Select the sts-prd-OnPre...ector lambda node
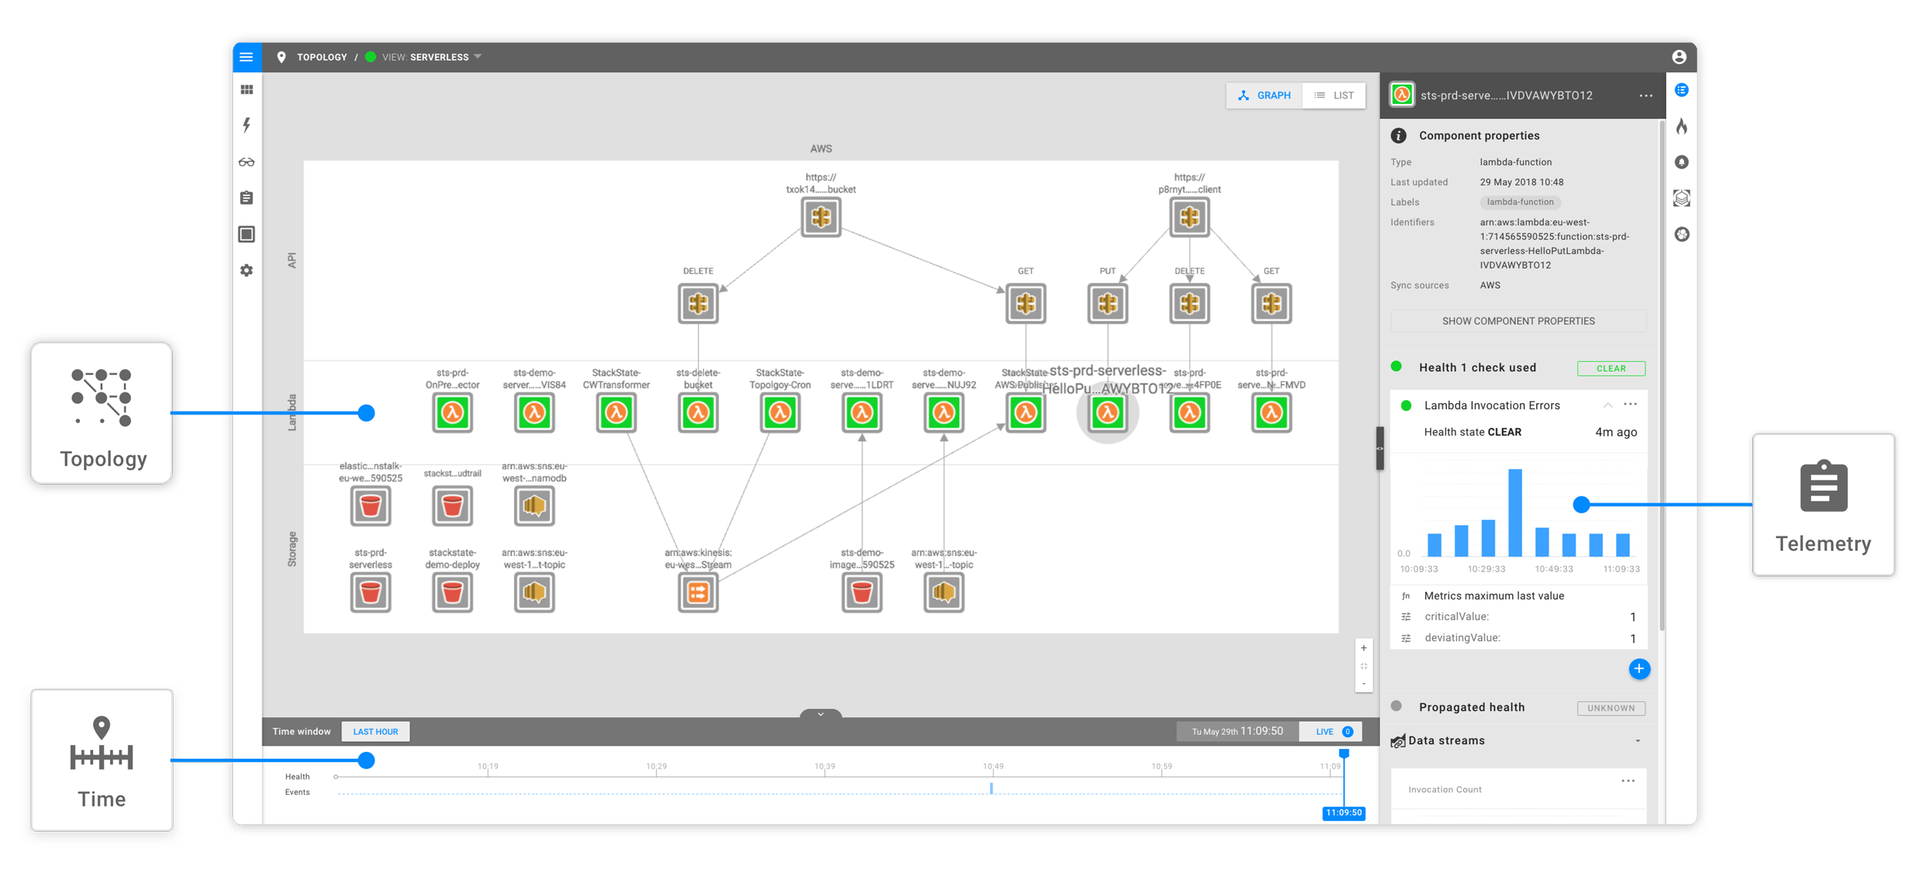This screenshot has height=885, width=1923. tap(452, 413)
